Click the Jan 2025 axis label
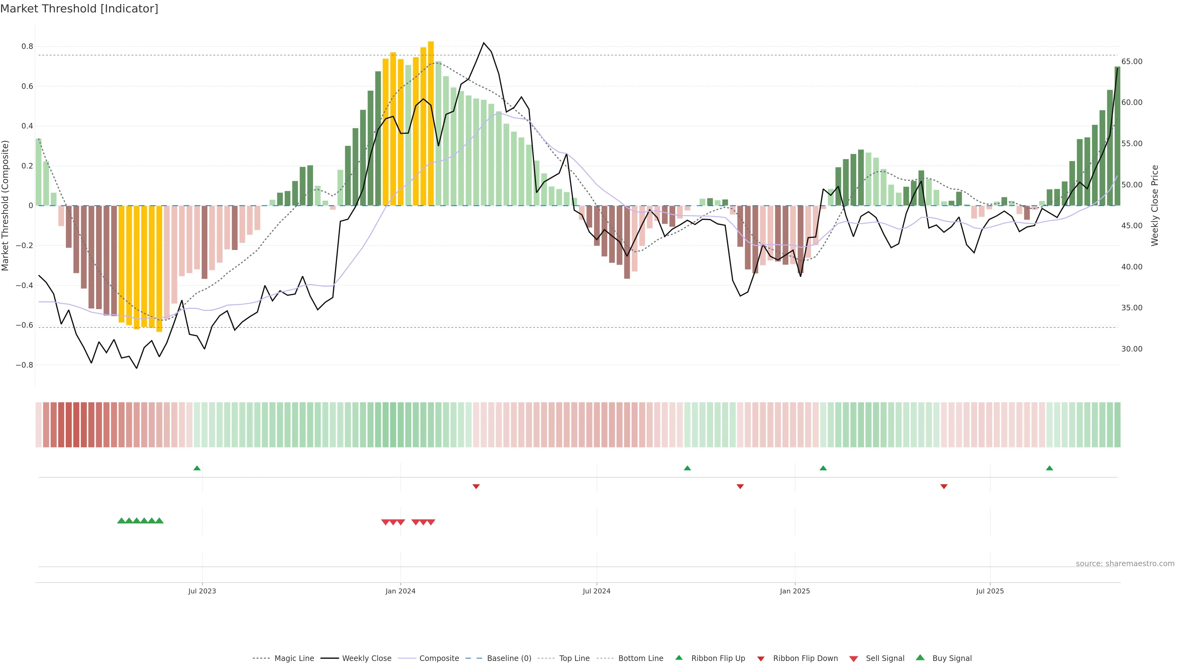Image resolution: width=1190 pixels, height=669 pixels. pyautogui.click(x=795, y=591)
